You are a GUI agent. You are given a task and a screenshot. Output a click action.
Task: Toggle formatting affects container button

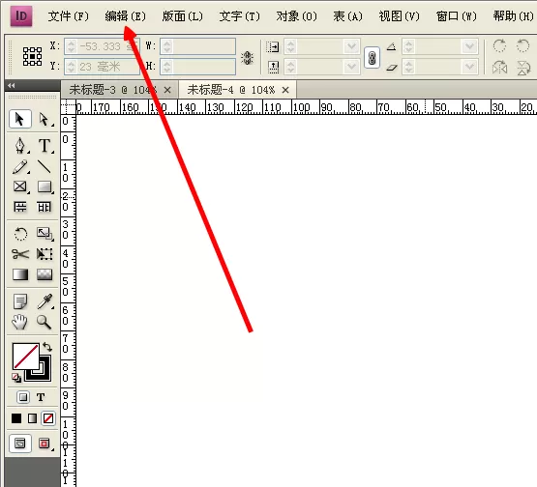pyautogui.click(x=23, y=397)
